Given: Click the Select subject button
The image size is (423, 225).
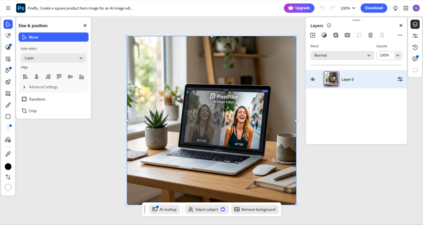Looking at the screenshot, I should pyautogui.click(x=207, y=209).
